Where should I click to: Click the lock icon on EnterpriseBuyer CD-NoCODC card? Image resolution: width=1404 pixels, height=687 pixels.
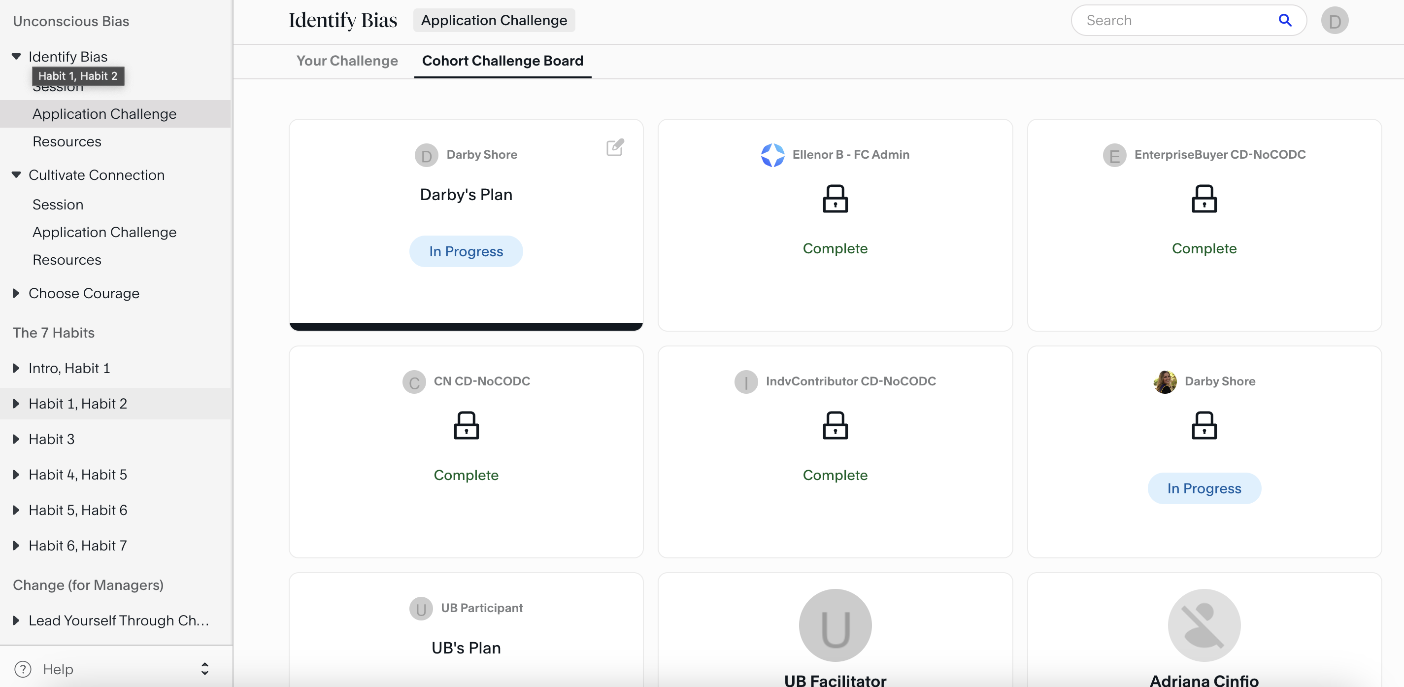click(1204, 199)
